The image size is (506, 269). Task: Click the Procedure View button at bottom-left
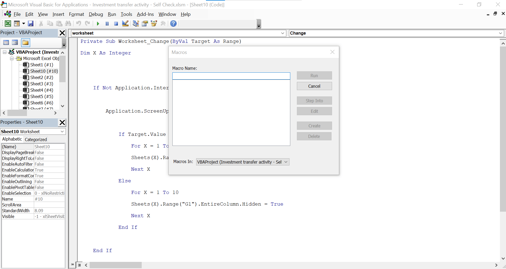(72, 265)
